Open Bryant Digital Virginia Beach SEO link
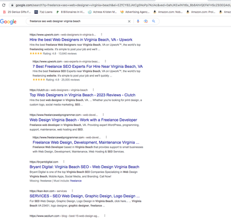The width and height of the screenshot is (231, 219). click(x=84, y=167)
